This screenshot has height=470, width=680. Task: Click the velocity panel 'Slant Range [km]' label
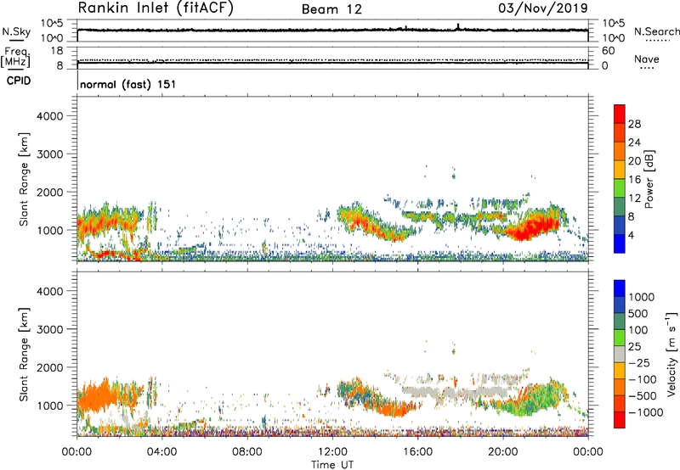coord(24,354)
